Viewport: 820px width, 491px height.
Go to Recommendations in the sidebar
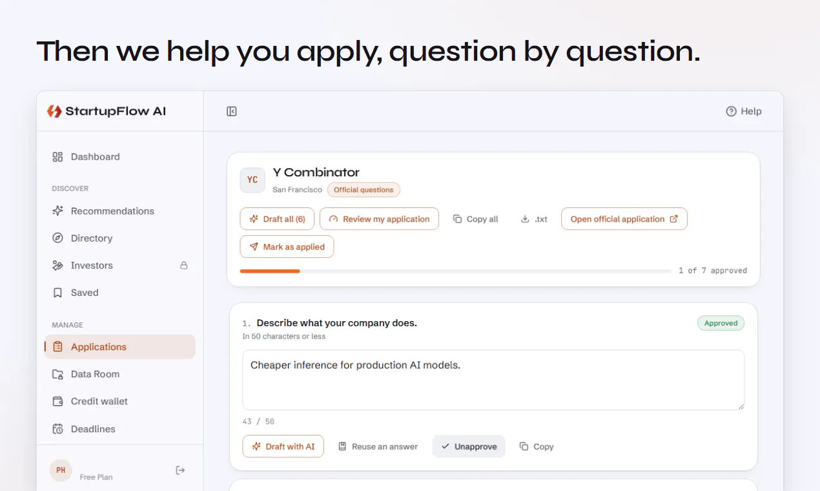click(119, 211)
